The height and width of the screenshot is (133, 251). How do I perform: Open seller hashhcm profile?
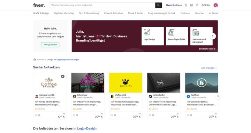point(195,95)
